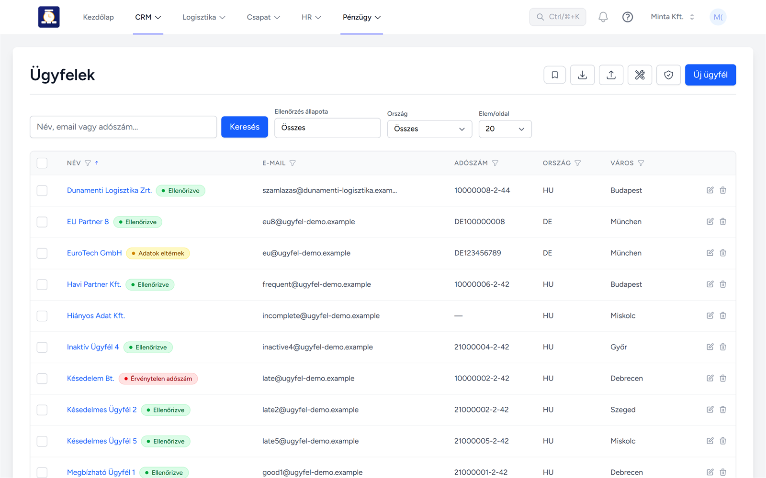Image resolution: width=766 pixels, height=478 pixels.
Task: Focus the name, email or tax number search field
Action: tap(124, 127)
